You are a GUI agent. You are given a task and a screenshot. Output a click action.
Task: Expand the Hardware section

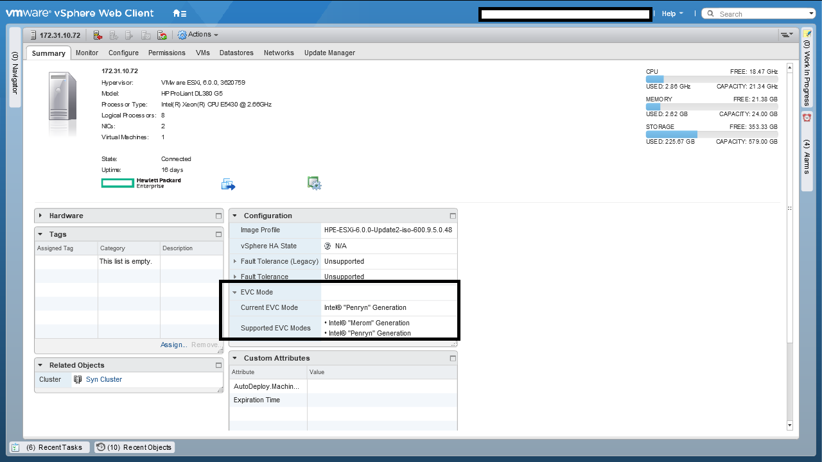[40, 216]
